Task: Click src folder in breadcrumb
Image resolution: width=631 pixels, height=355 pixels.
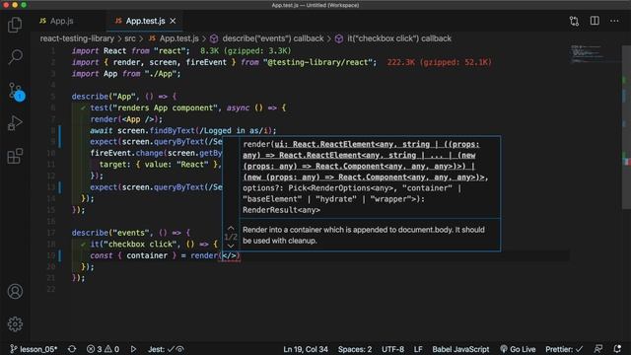Action: pyautogui.click(x=130, y=38)
